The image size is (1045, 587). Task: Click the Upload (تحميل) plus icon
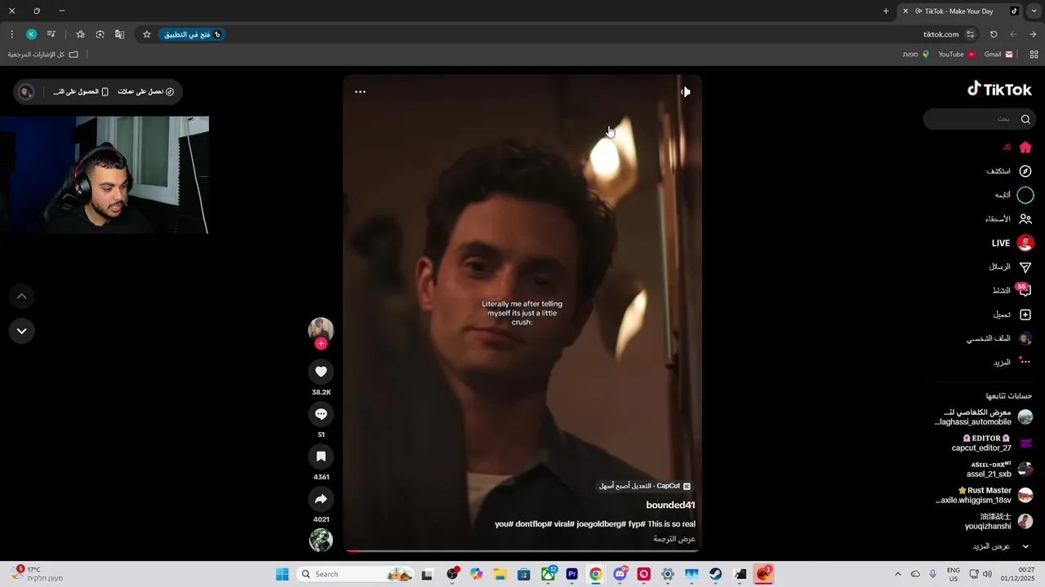tap(1025, 315)
